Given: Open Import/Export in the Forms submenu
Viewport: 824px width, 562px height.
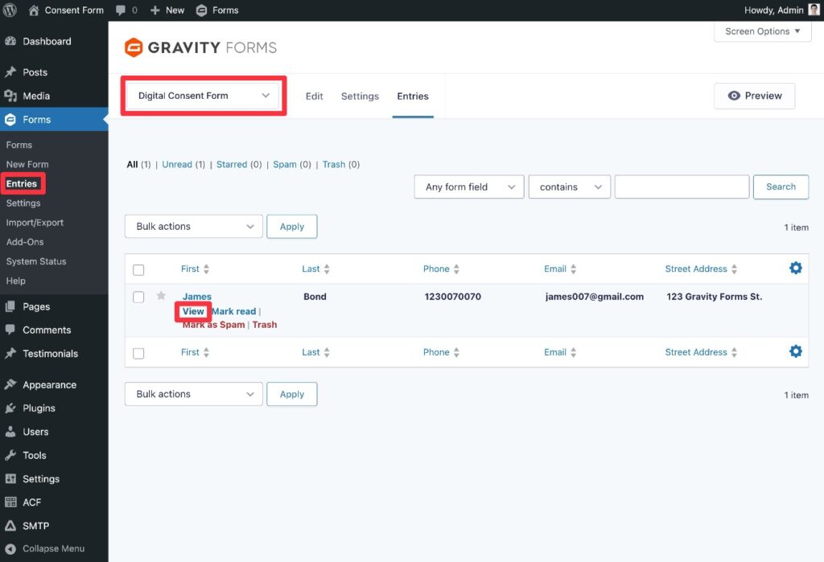Looking at the screenshot, I should 35,223.
